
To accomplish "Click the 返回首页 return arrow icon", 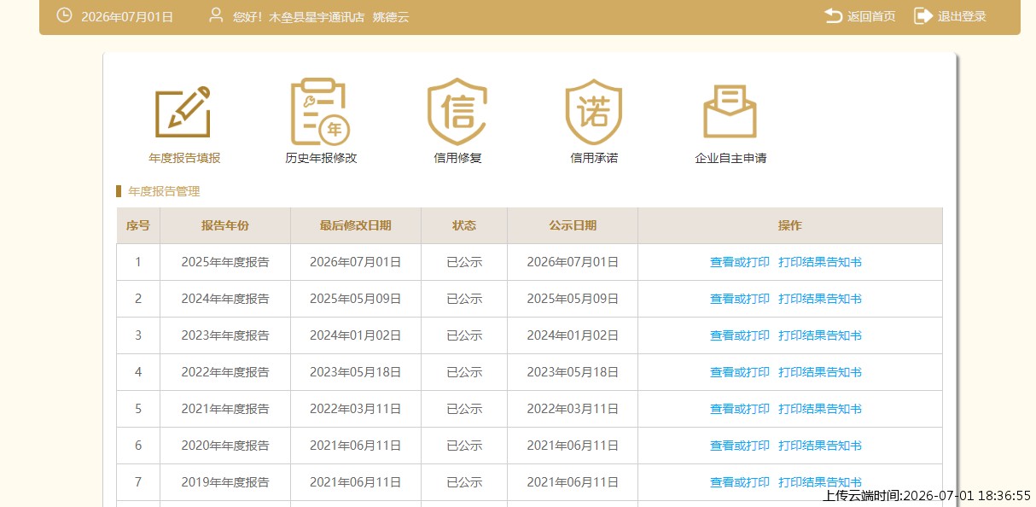I will point(834,15).
